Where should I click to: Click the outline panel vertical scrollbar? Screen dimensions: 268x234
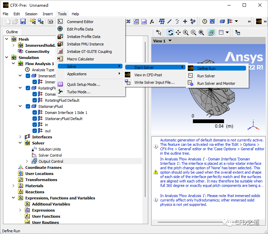[x=145, y=119]
